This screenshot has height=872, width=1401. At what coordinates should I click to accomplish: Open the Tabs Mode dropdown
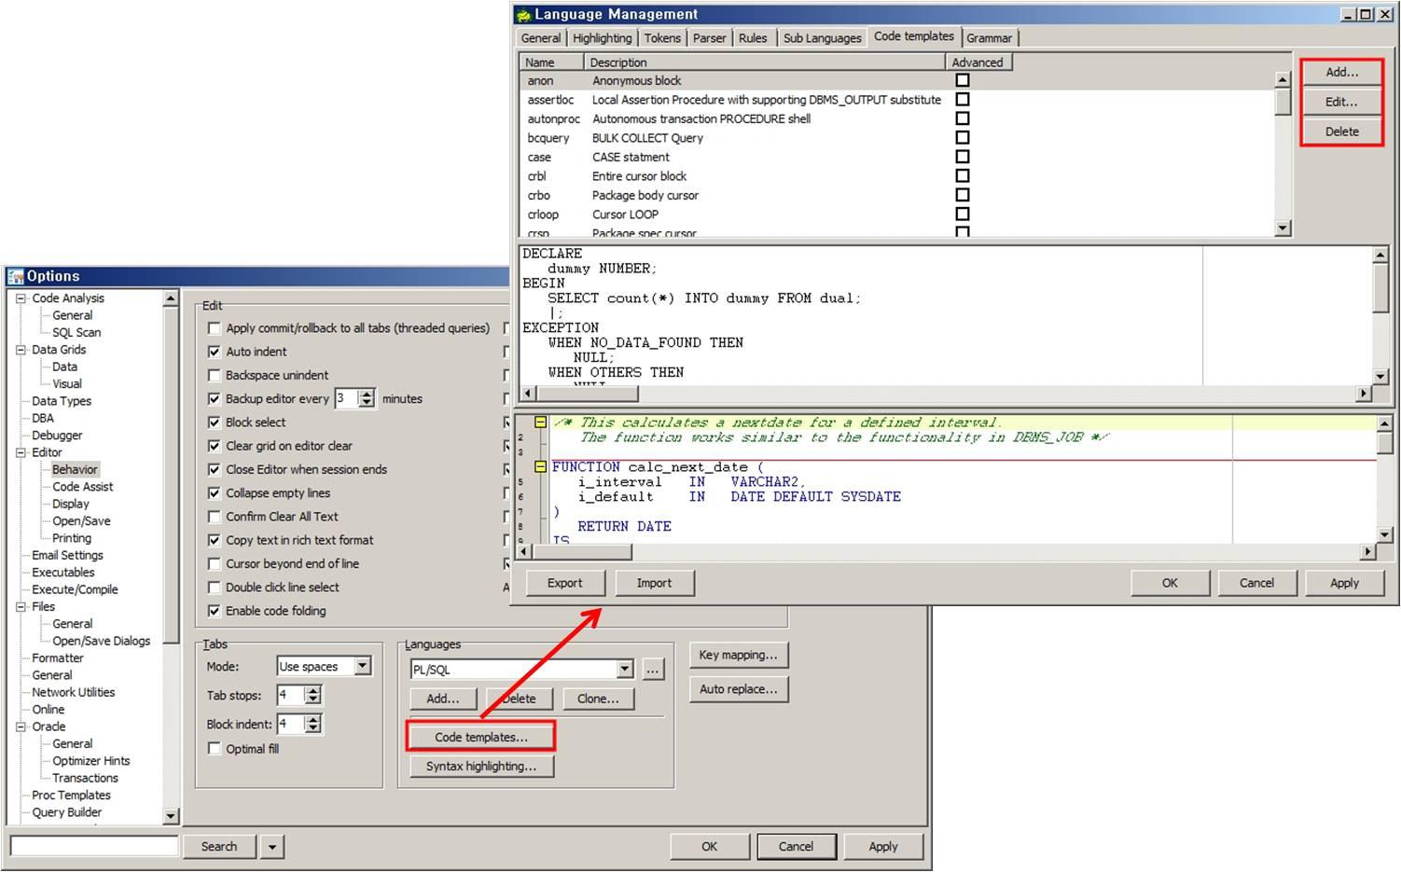(362, 666)
